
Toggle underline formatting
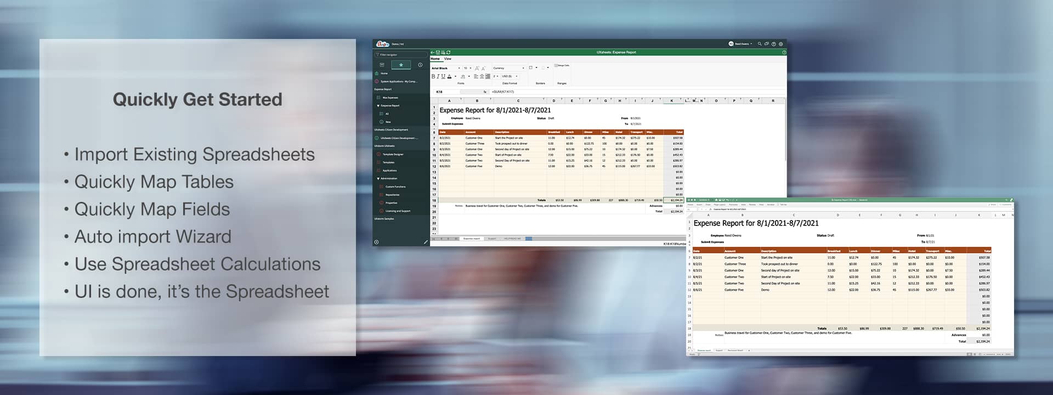coord(443,76)
